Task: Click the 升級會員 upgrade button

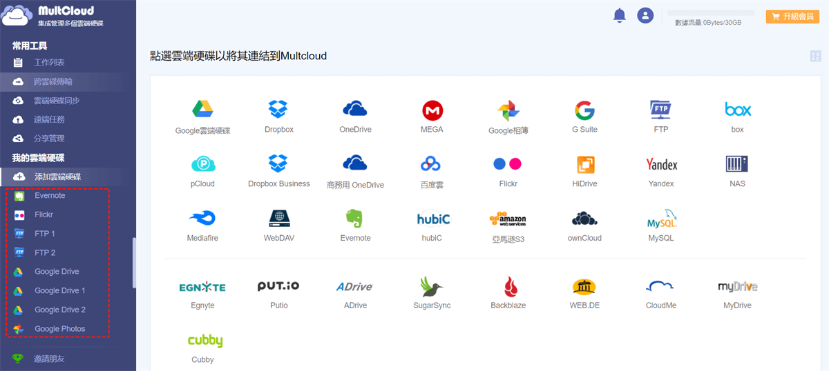Action: tap(792, 17)
